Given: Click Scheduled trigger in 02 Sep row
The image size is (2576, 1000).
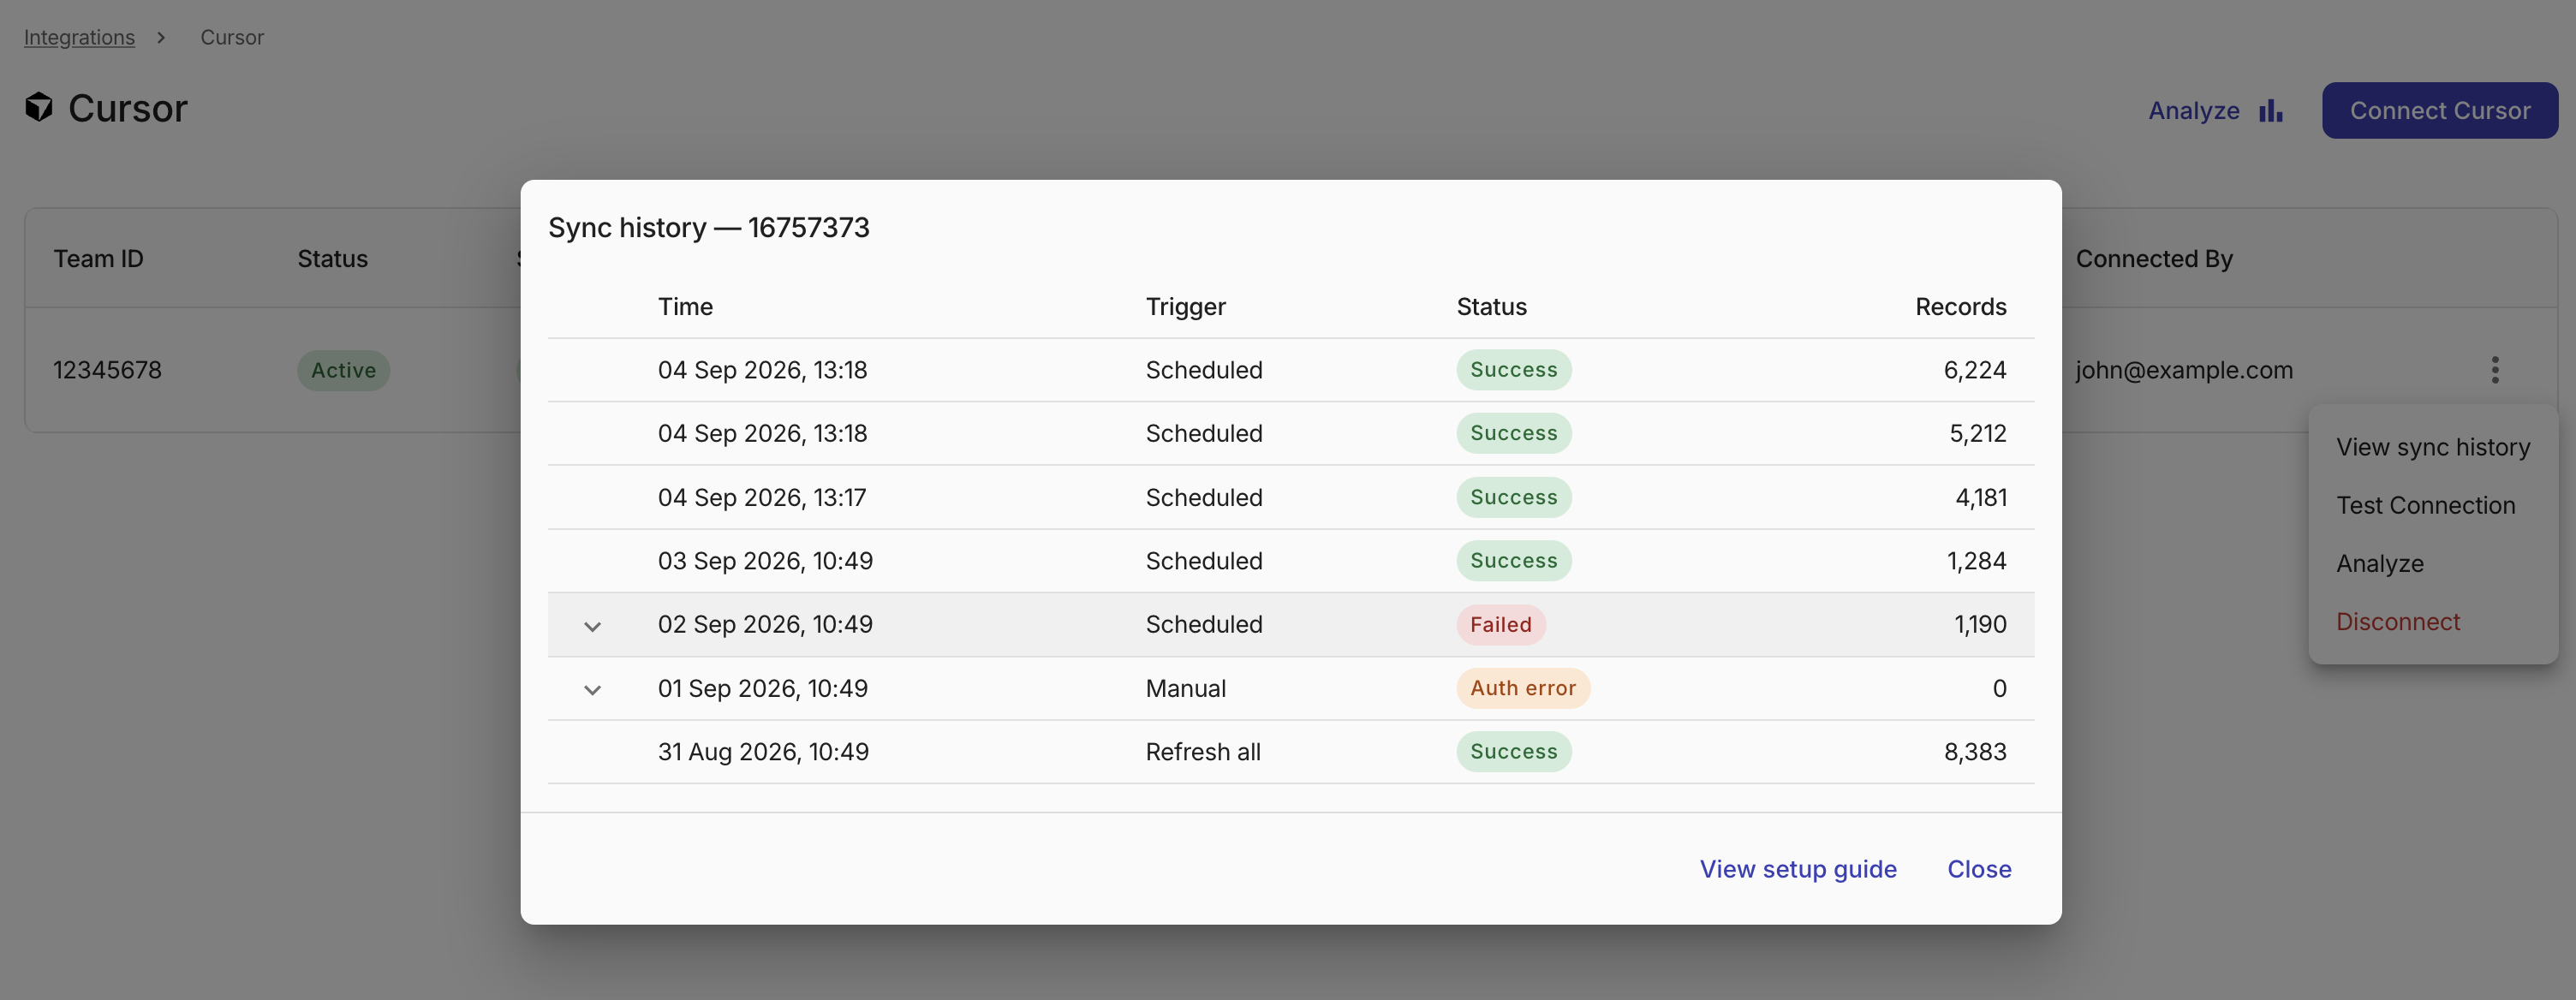Looking at the screenshot, I should [x=1203, y=624].
